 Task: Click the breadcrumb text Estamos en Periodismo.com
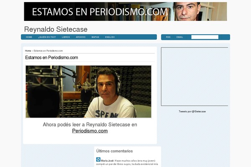pos(48,51)
